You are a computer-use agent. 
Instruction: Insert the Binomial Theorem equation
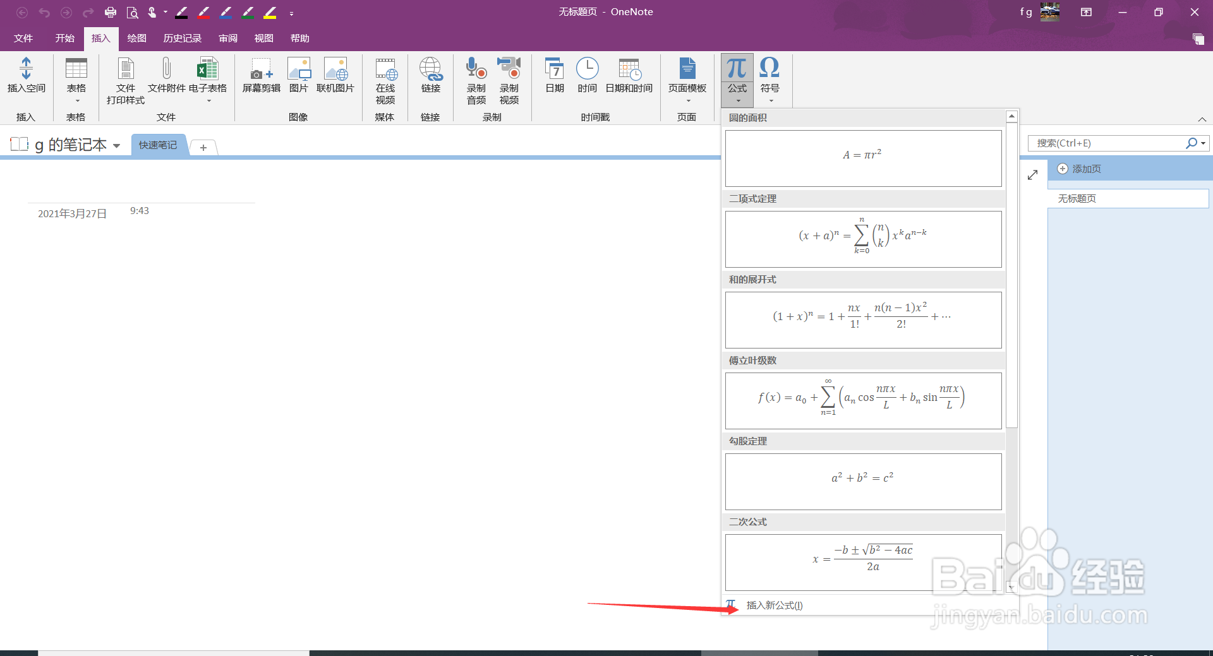tap(863, 239)
